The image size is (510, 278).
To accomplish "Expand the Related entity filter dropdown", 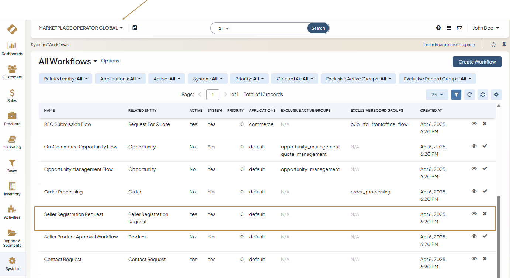I will click(66, 79).
